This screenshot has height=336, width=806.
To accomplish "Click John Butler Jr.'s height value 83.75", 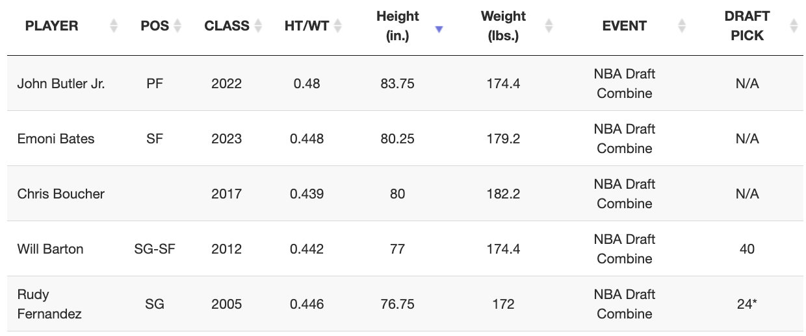I will point(398,84).
